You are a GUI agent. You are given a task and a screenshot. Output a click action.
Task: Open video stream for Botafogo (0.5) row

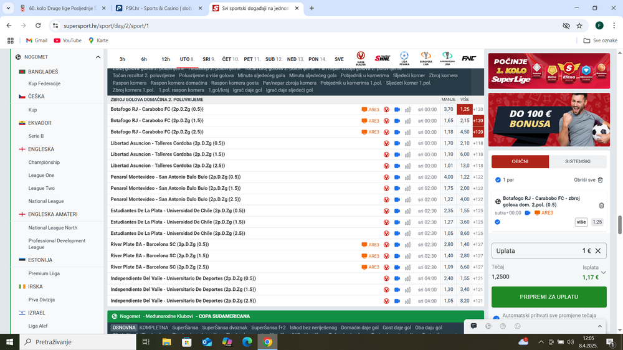pyautogui.click(x=397, y=110)
